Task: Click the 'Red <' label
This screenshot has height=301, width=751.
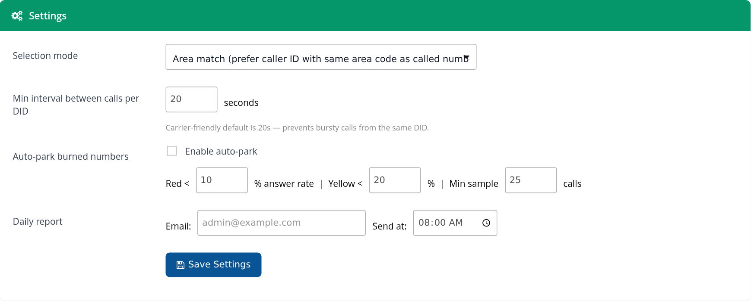Action: (177, 183)
